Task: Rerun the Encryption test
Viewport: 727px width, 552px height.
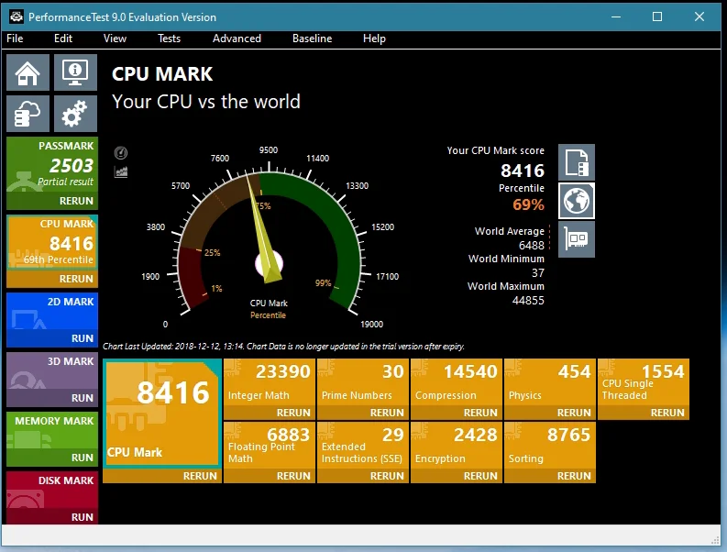Action: coord(457,476)
